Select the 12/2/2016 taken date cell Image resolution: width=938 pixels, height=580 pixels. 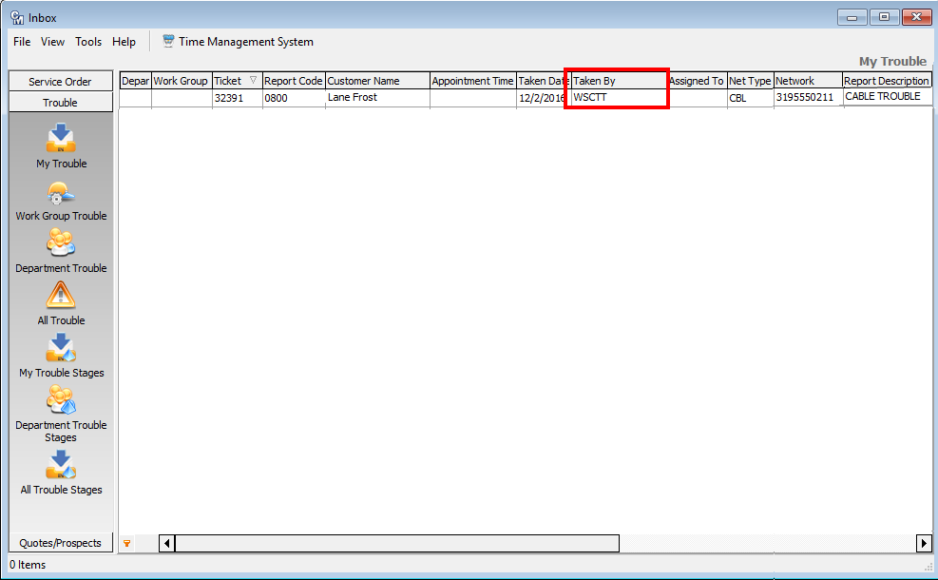[544, 98]
